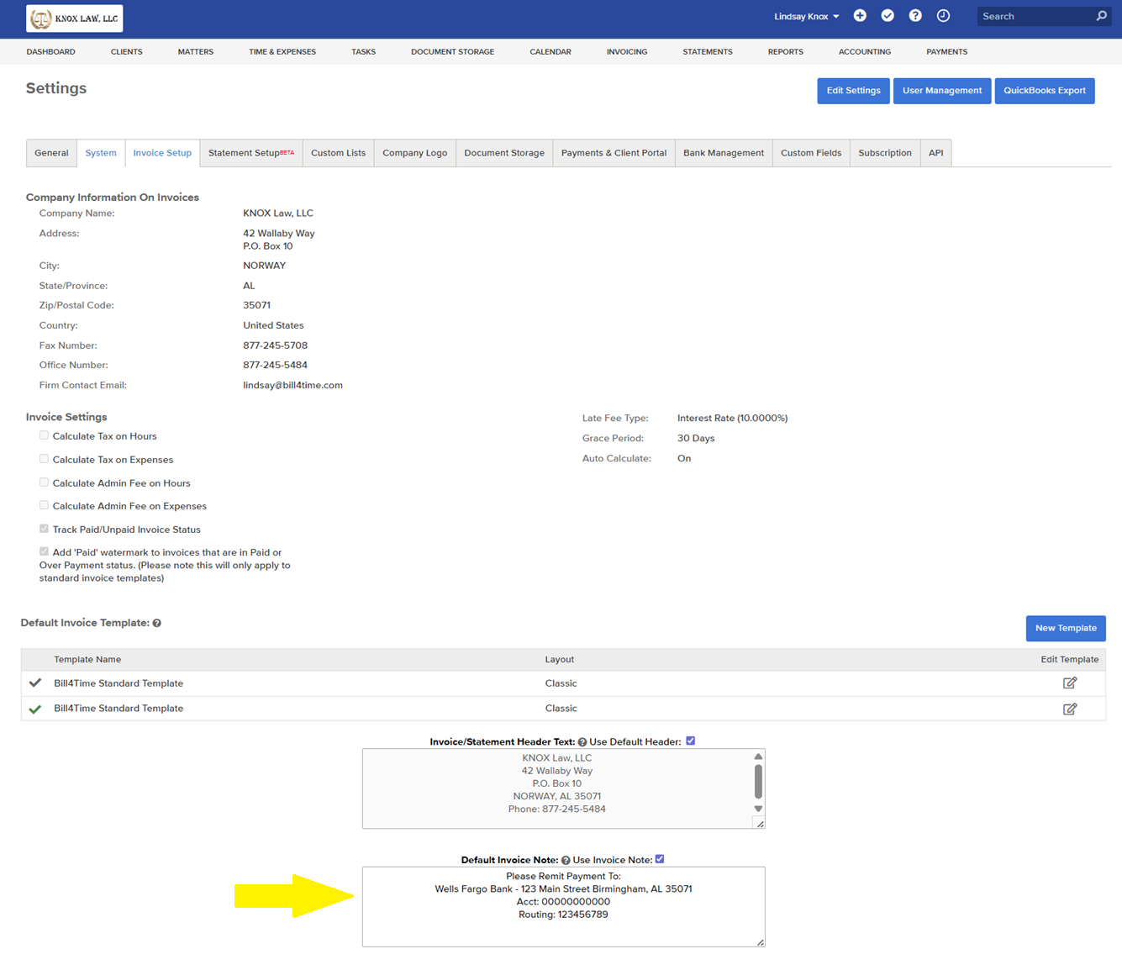
Task: Open the Statements menu
Action: (x=708, y=52)
